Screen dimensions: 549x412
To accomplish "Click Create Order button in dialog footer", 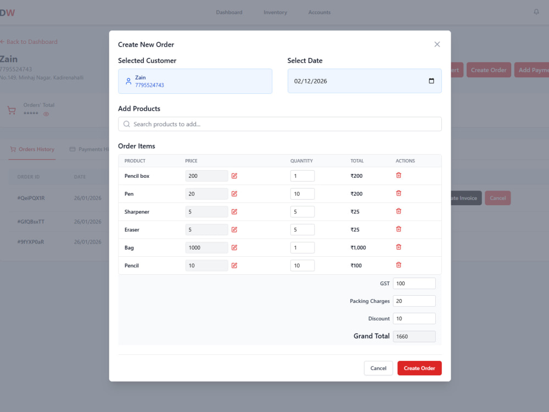I will tap(419, 368).
